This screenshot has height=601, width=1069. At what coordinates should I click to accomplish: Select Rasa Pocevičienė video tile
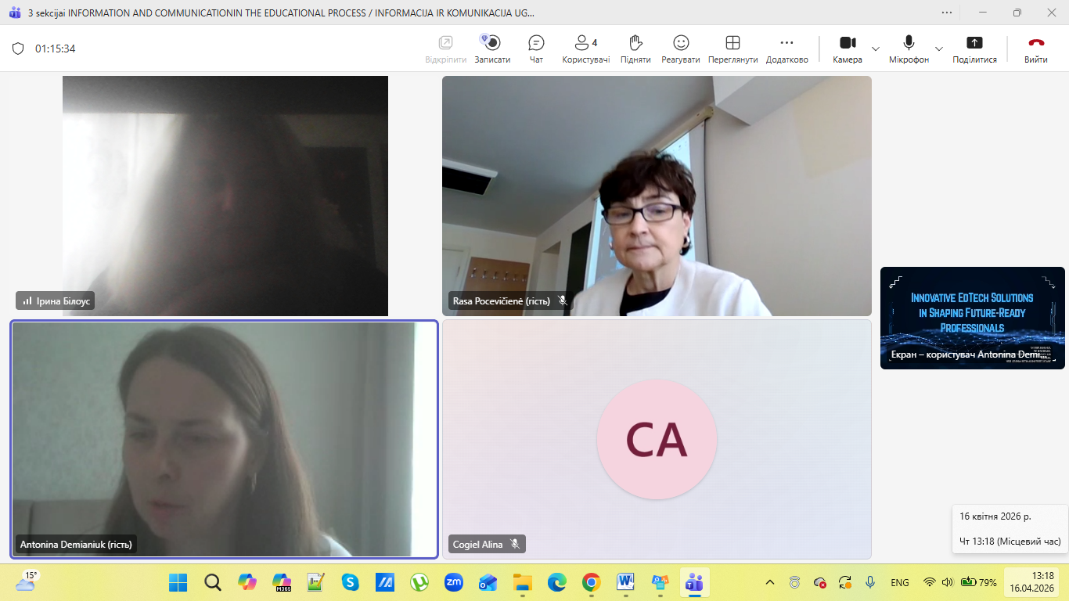click(656, 196)
